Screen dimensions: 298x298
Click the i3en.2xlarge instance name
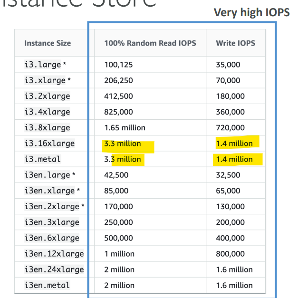coord(52,207)
